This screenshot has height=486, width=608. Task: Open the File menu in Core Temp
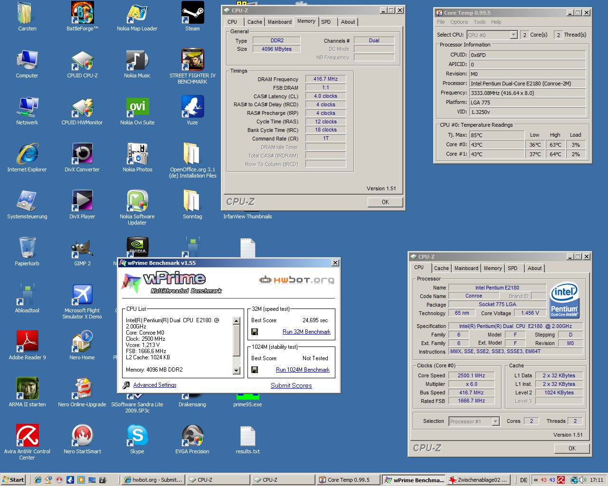(x=441, y=22)
